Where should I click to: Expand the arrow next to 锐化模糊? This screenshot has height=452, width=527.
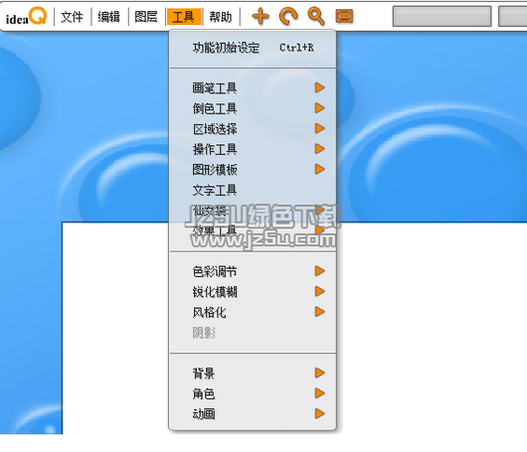click(320, 291)
